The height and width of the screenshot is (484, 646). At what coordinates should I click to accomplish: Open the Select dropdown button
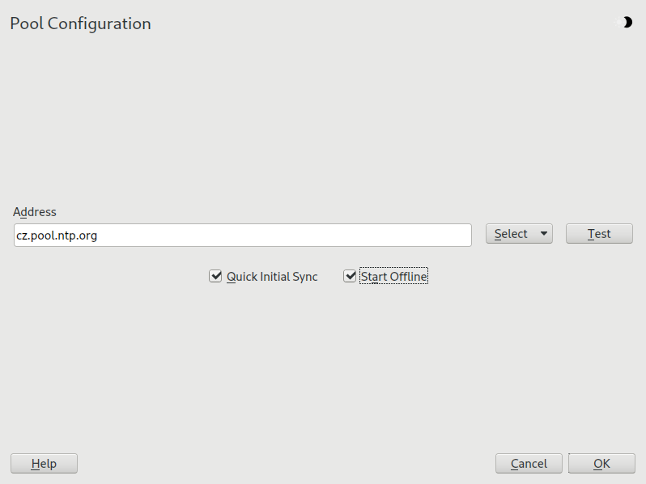pyautogui.click(x=519, y=234)
